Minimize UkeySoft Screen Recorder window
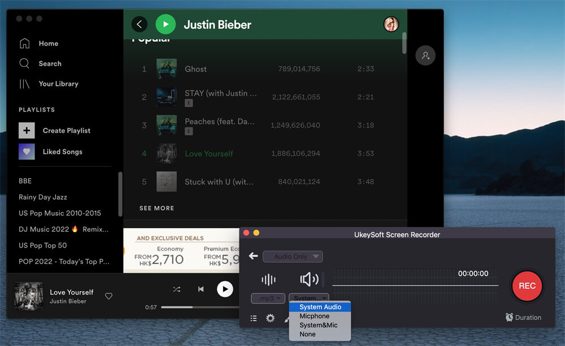The width and height of the screenshot is (565, 346). (x=256, y=233)
